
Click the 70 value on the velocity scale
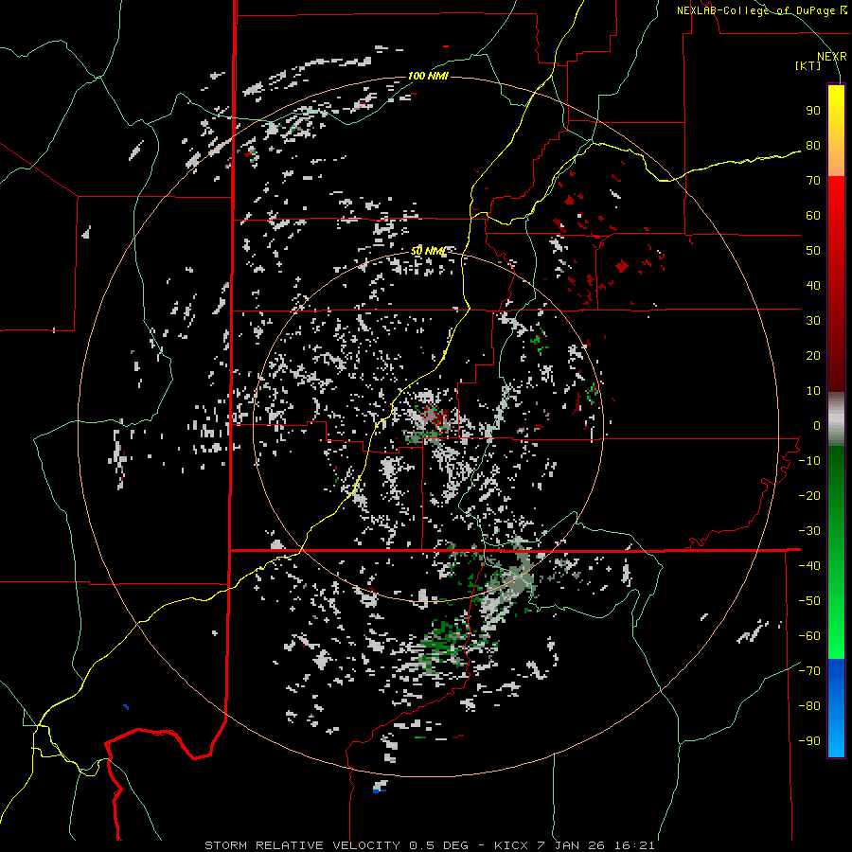point(813,181)
